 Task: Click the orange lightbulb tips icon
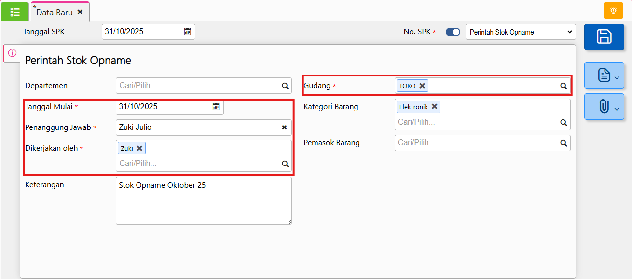(613, 11)
